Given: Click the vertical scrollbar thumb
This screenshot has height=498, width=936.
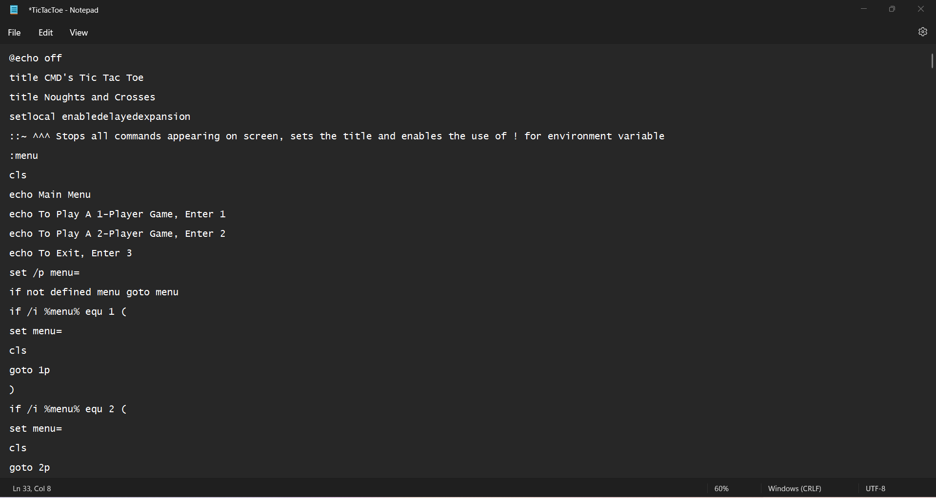Looking at the screenshot, I should [932, 61].
